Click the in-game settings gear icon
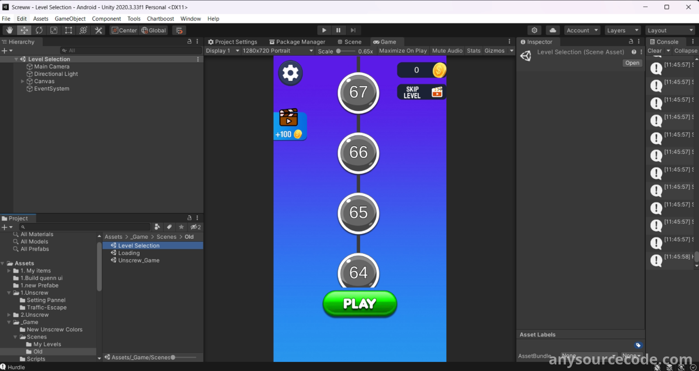 coord(291,73)
